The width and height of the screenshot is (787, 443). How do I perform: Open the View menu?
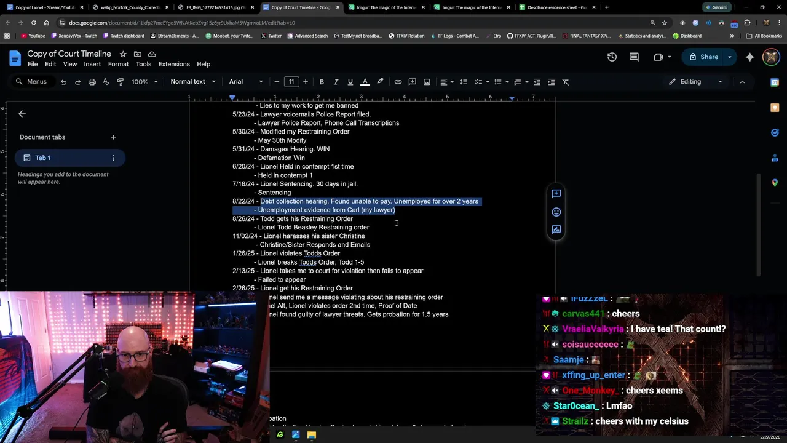70,64
